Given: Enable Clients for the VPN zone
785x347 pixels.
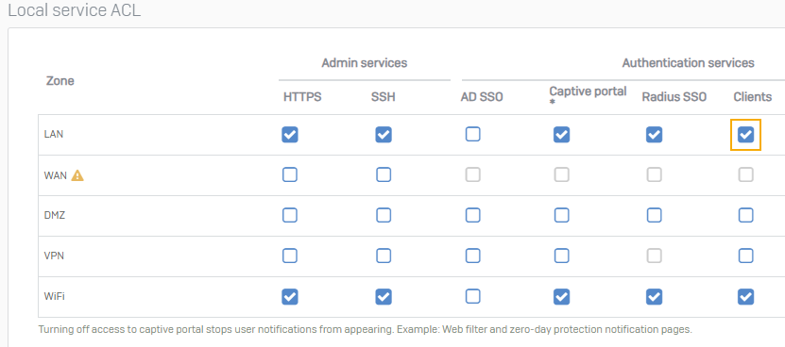Looking at the screenshot, I should pos(746,256).
